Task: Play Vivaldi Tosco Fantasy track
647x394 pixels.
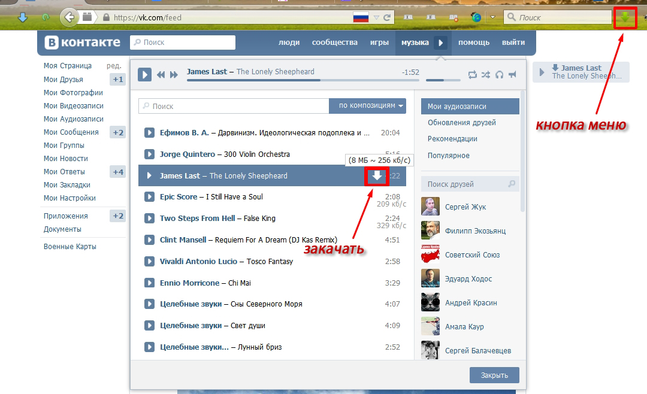Action: point(149,261)
